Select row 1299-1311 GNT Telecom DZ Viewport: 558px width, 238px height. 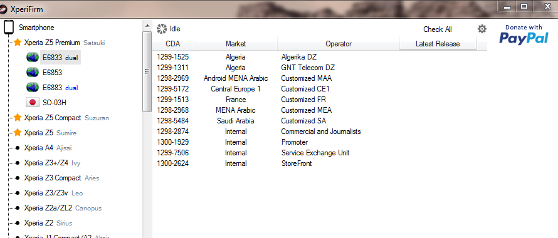[320, 68]
